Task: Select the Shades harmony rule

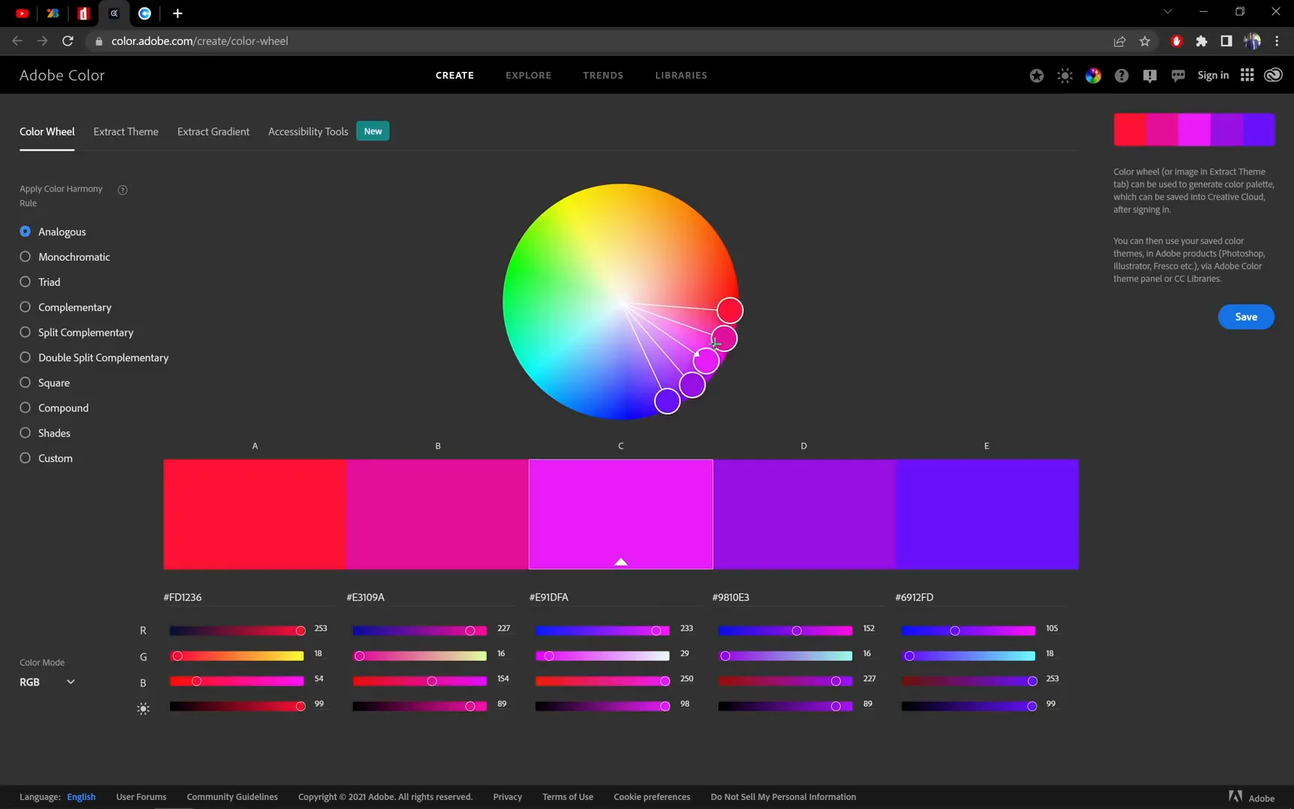Action: pyautogui.click(x=46, y=433)
